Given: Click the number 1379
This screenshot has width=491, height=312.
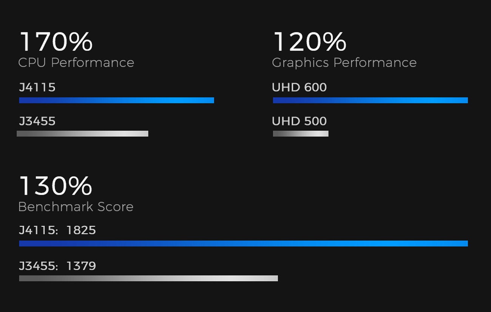Looking at the screenshot, I should coord(81,266).
